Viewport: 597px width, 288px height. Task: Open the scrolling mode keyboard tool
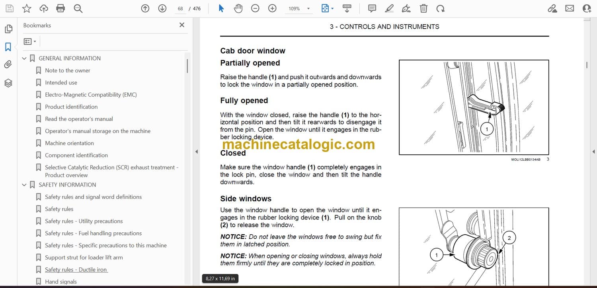click(347, 8)
